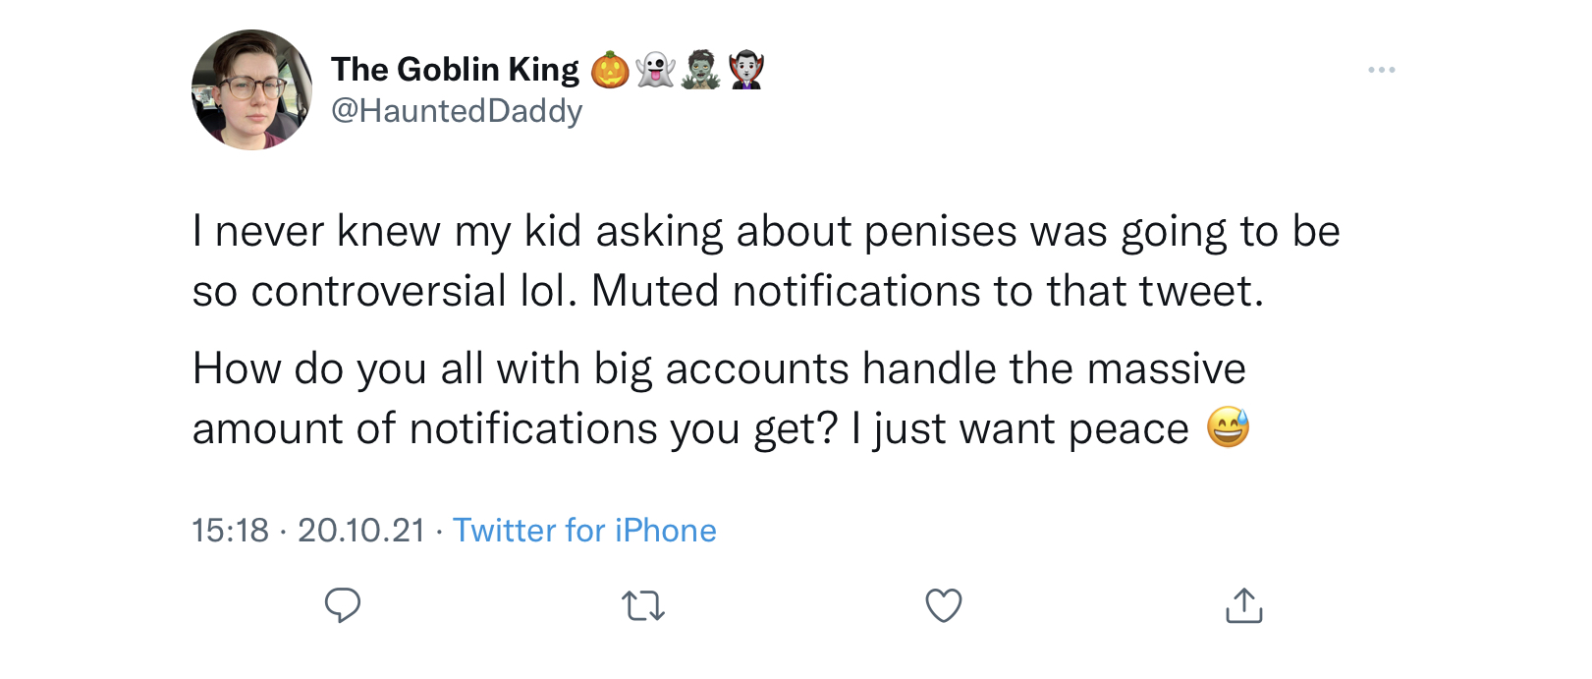Like the tweet with the heart icon
Screen dimensions: 1592x679
944,605
